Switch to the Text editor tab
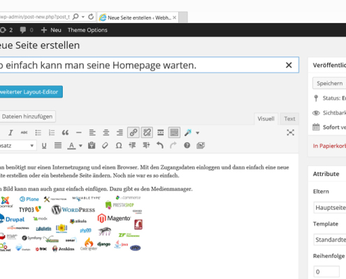 [x=289, y=119]
